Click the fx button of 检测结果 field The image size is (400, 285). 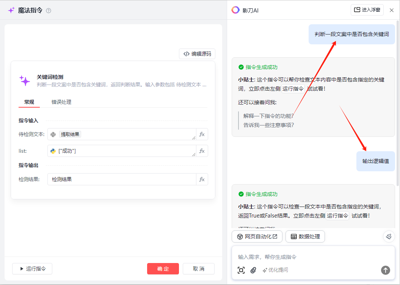pos(202,179)
